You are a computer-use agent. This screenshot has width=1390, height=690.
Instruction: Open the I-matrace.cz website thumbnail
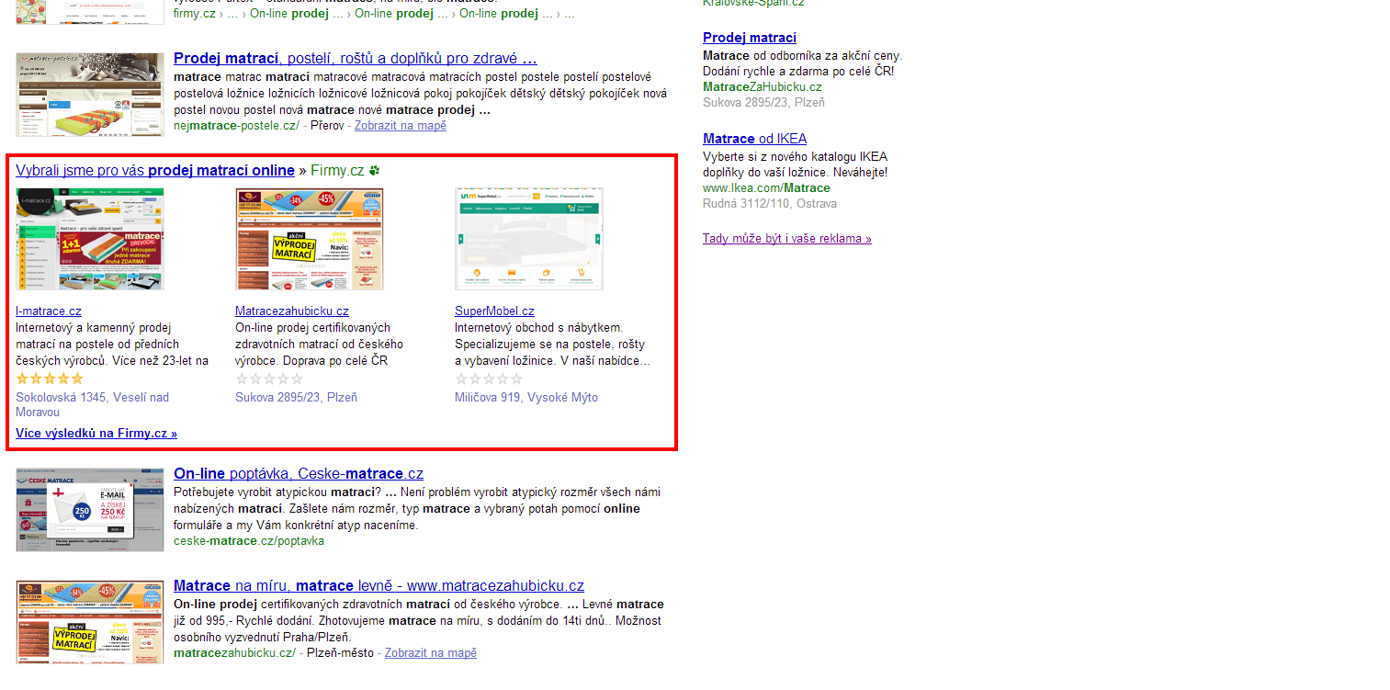90,239
